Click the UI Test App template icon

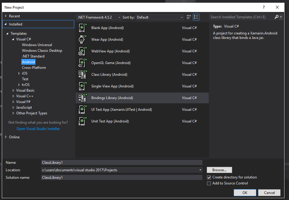click(82, 110)
